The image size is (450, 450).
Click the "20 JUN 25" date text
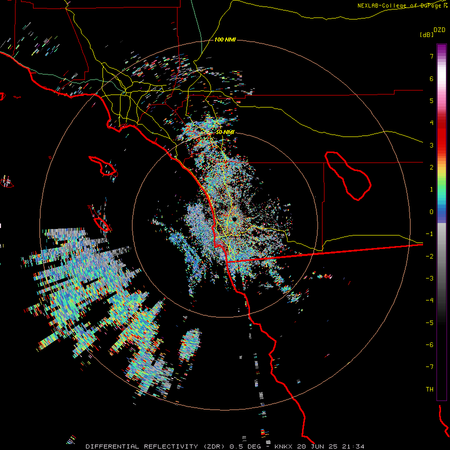point(318,446)
